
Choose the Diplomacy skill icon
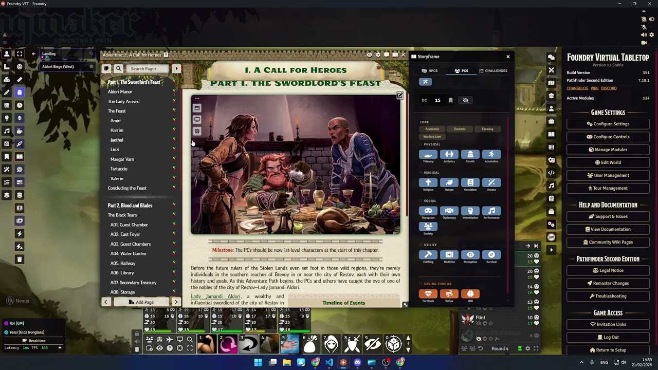(x=449, y=211)
